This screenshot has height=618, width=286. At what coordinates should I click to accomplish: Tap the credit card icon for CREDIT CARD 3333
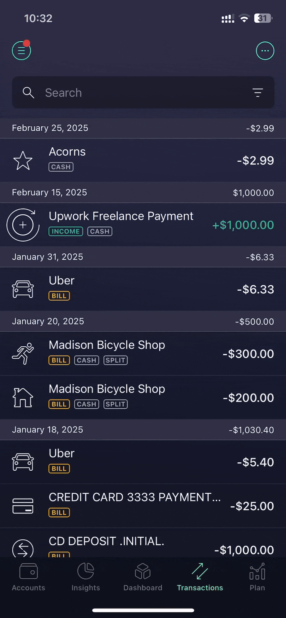[x=23, y=506]
